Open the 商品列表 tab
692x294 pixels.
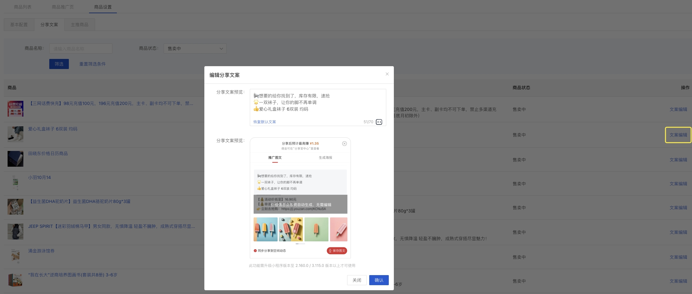point(22,7)
